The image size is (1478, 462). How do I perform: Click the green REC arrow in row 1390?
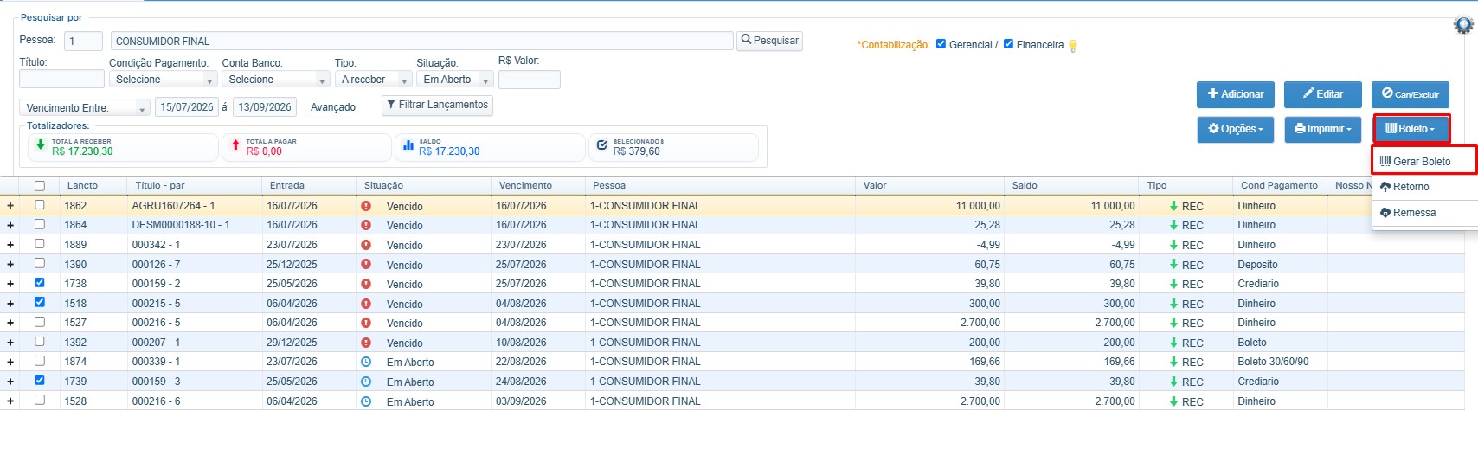pyautogui.click(x=1173, y=265)
